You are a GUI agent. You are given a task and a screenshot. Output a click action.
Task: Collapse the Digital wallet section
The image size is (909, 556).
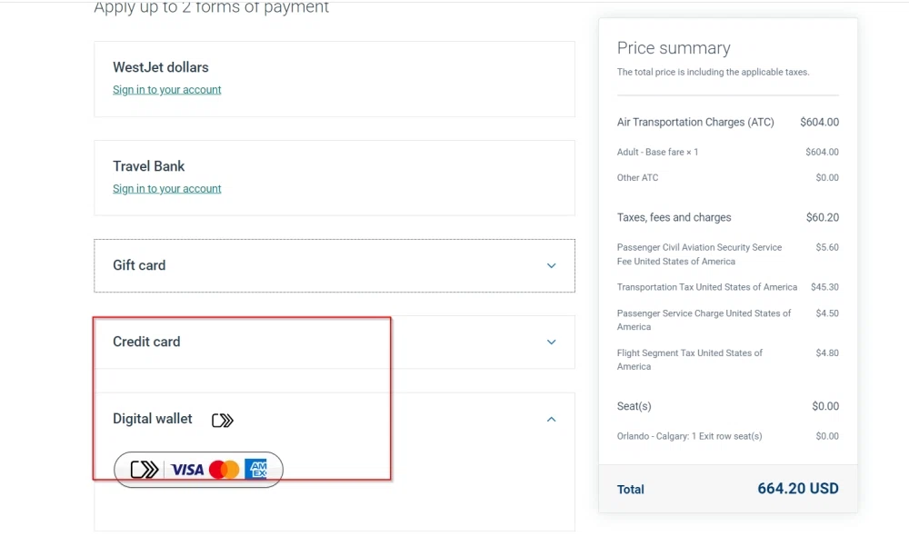click(551, 419)
